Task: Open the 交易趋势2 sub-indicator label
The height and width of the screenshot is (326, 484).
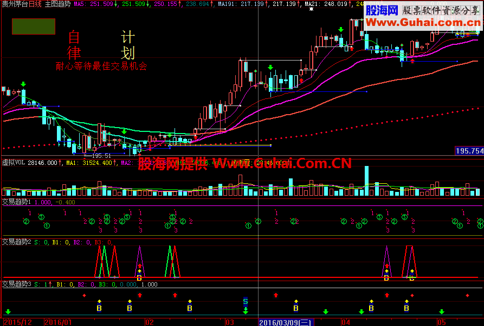Action: (x=16, y=242)
